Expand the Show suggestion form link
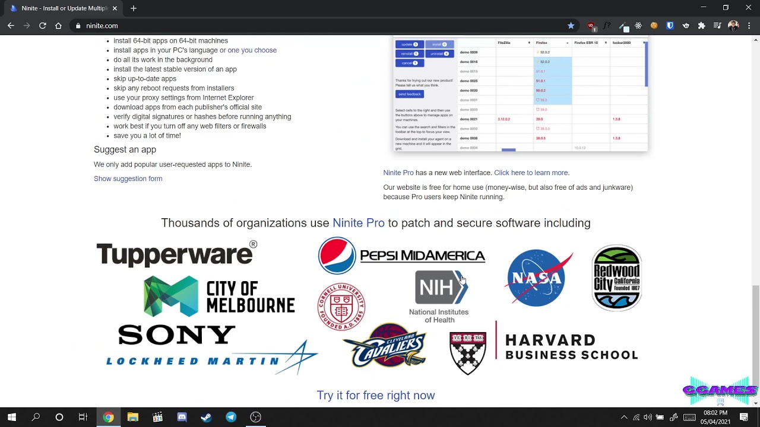Viewport: 760px width, 427px height. click(x=128, y=179)
